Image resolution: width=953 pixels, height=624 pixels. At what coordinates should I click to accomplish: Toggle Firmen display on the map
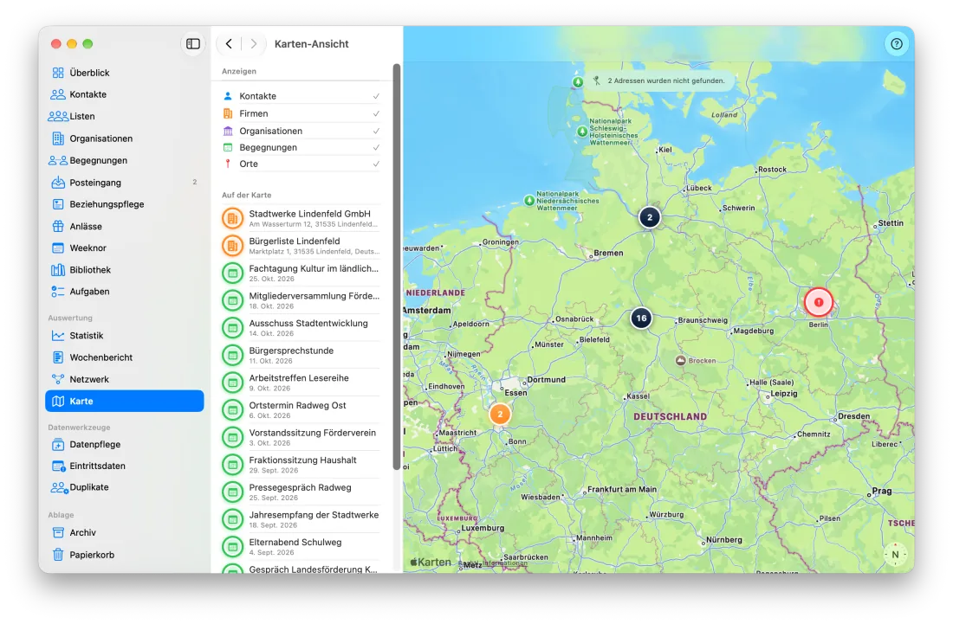tap(301, 113)
